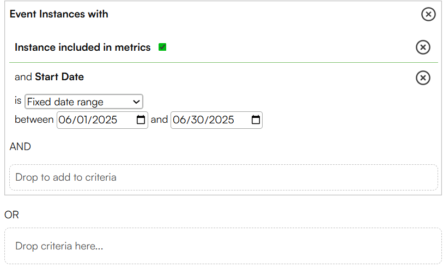The height and width of the screenshot is (274, 443).
Task: Click the Drop to add to criteria zone
Action: tap(224, 177)
